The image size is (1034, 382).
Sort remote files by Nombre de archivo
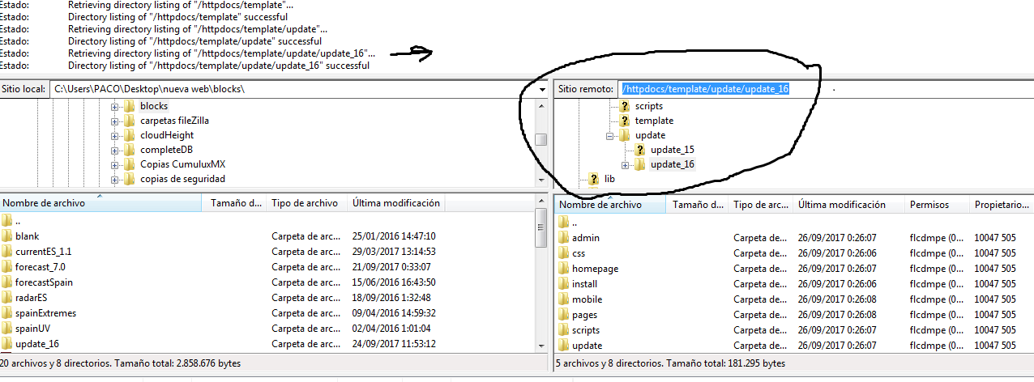(x=610, y=205)
